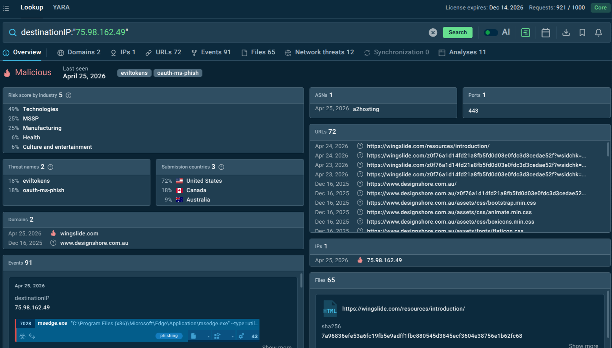
Task: Click the biohazard icon on the msedge.exe event
Action: (22, 336)
